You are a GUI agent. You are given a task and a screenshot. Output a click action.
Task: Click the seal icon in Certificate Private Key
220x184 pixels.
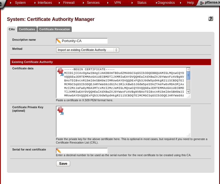pyautogui.click(x=60, y=110)
